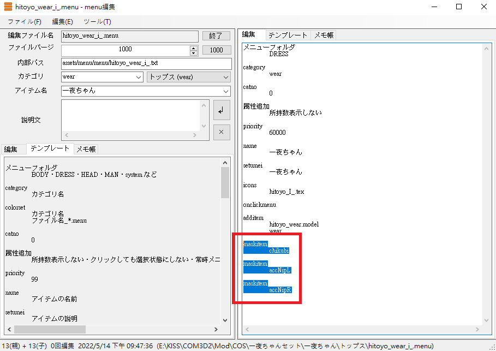Click the orange app icon in title bar
This screenshot has height=351, width=496.
(x=8, y=7)
